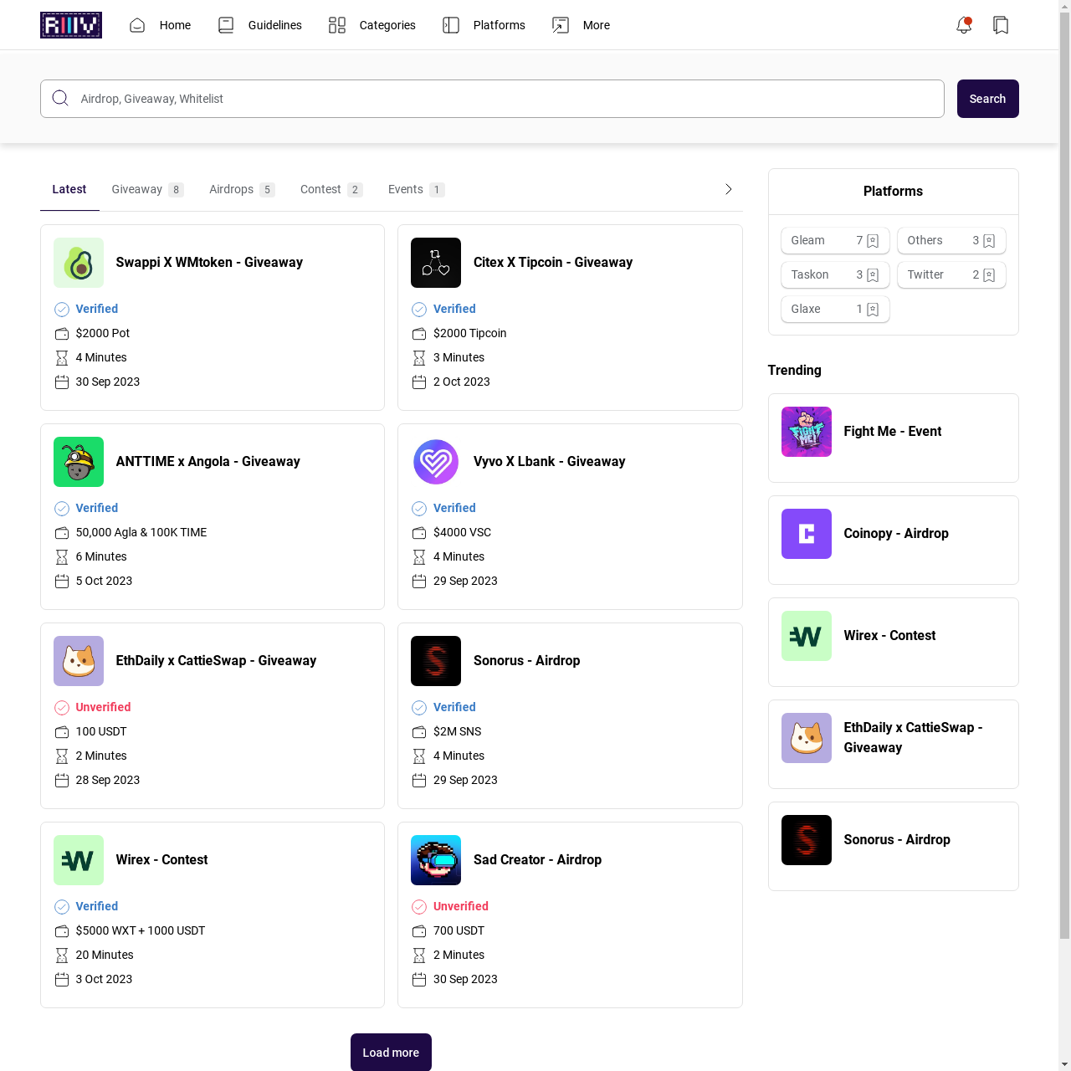Open Vyvo X Lbank - Giveaway title
Image resolution: width=1071 pixels, height=1071 pixels.
pos(549,462)
